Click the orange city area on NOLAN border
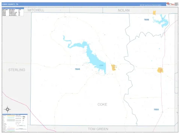This screenshot has height=135, width=180. click(154, 13)
